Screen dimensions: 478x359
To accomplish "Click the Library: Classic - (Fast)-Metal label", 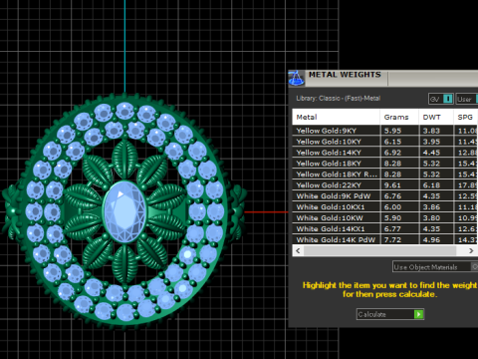I will pos(339,99).
